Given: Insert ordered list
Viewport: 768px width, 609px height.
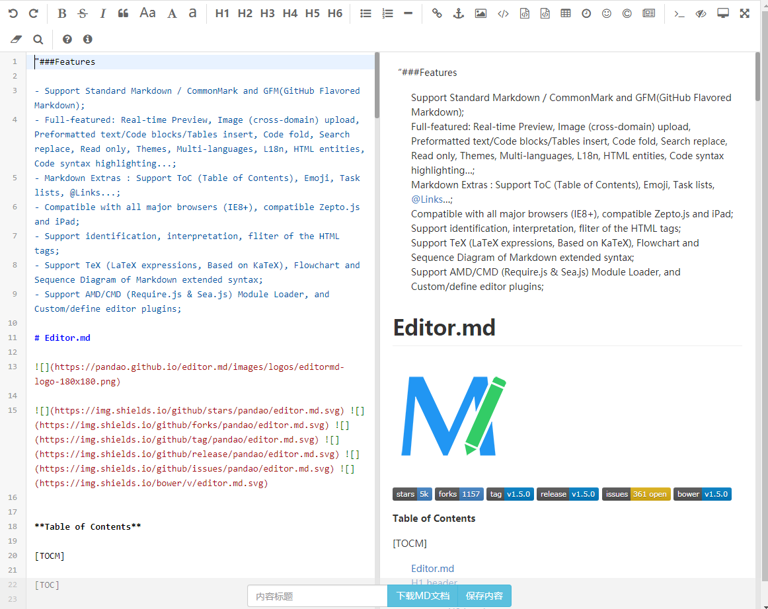Looking at the screenshot, I should click(x=387, y=13).
